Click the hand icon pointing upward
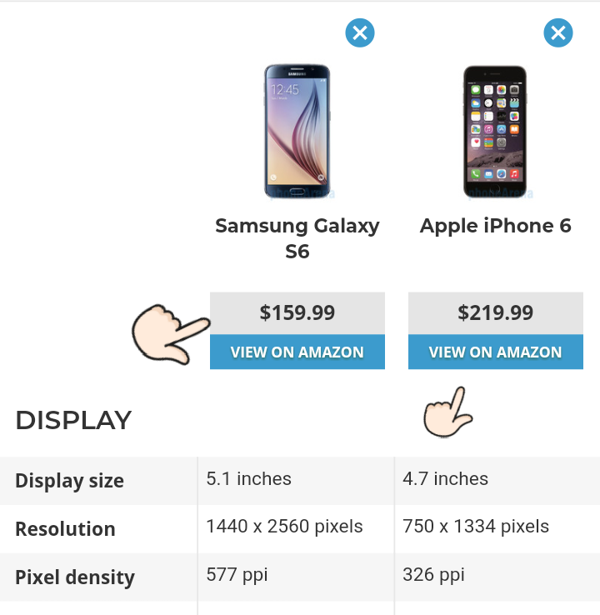 (448, 412)
